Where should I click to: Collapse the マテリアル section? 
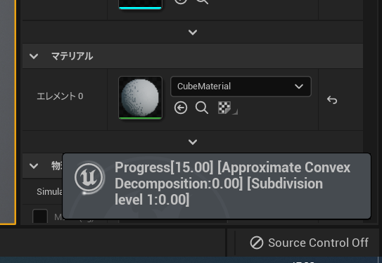[34, 56]
